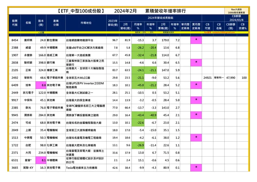
Task: Click the 累月歷史新高 column header
Action: pos(196,26)
